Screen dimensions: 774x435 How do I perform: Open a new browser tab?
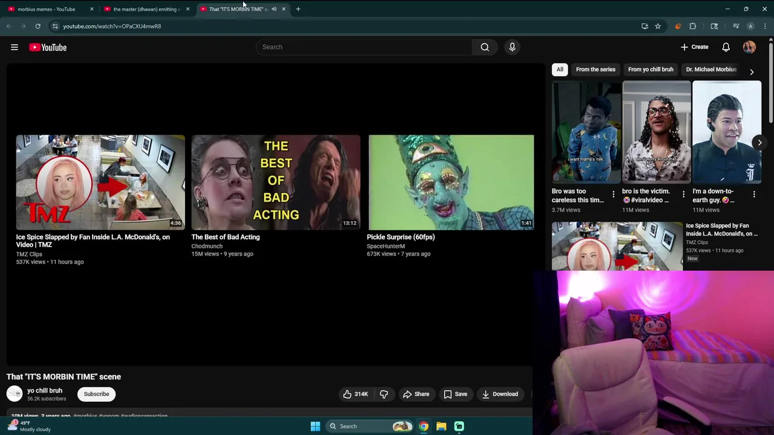pyautogui.click(x=298, y=9)
